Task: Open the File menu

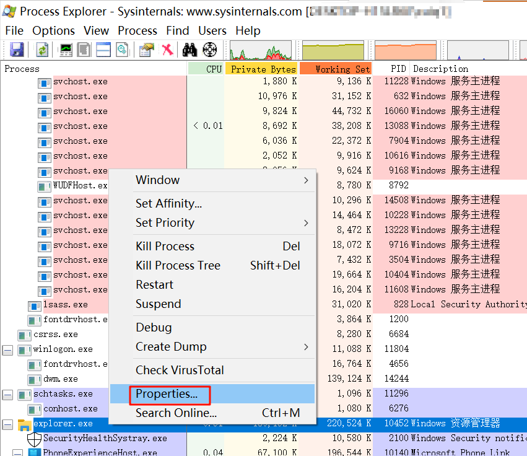Action: click(x=14, y=30)
